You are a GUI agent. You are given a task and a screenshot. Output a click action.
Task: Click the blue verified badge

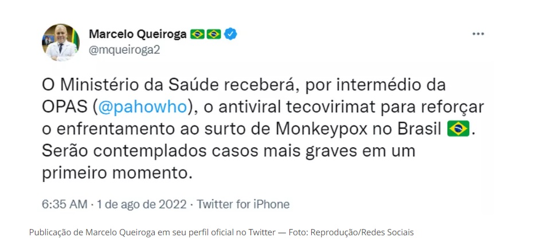pos(230,34)
